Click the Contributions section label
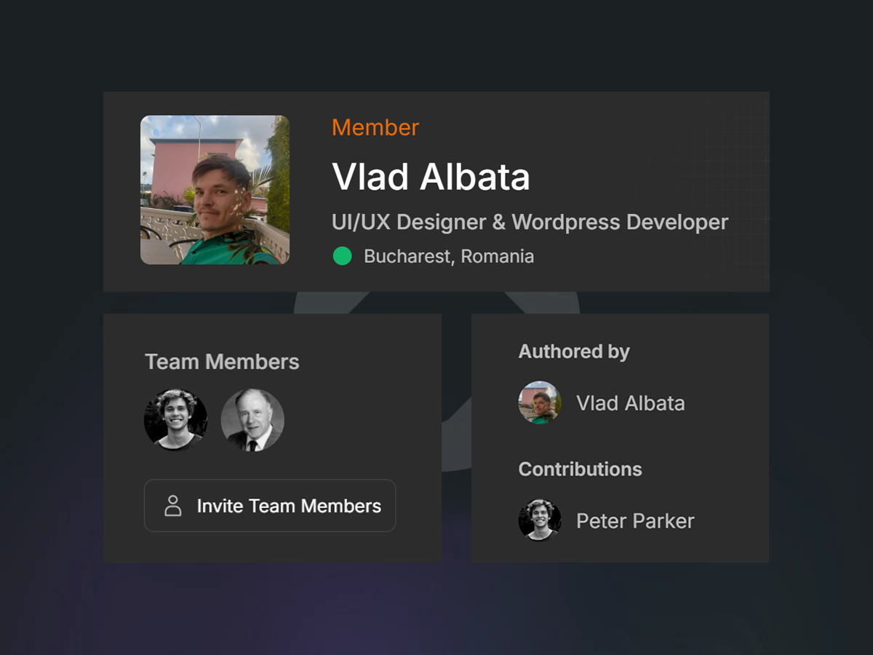 tap(580, 469)
